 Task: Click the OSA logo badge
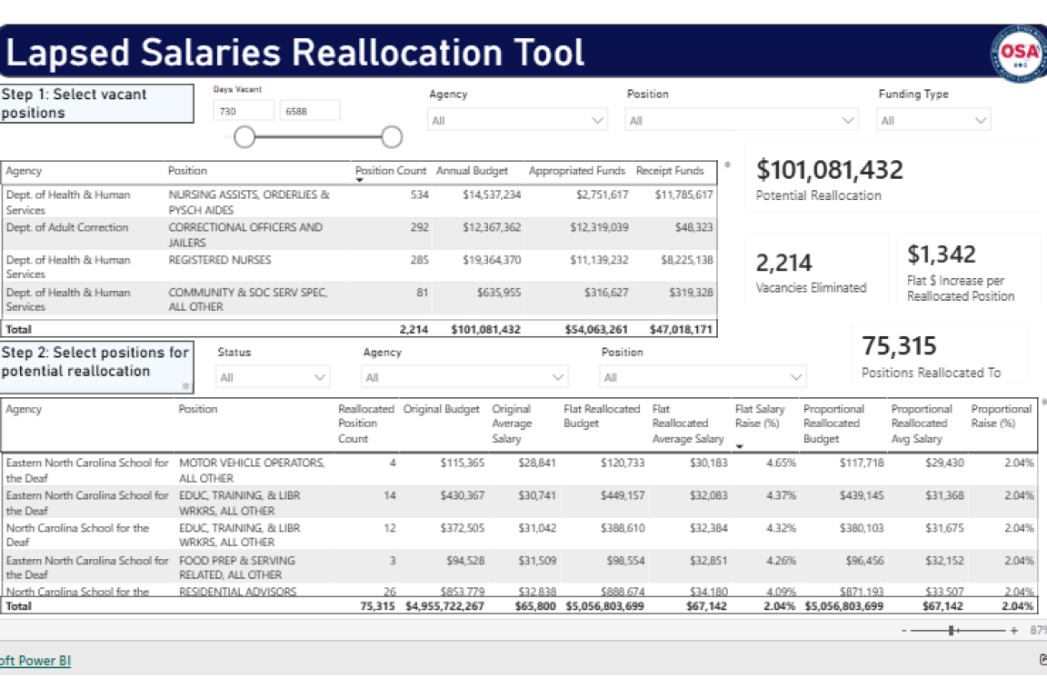pyautogui.click(x=1019, y=54)
